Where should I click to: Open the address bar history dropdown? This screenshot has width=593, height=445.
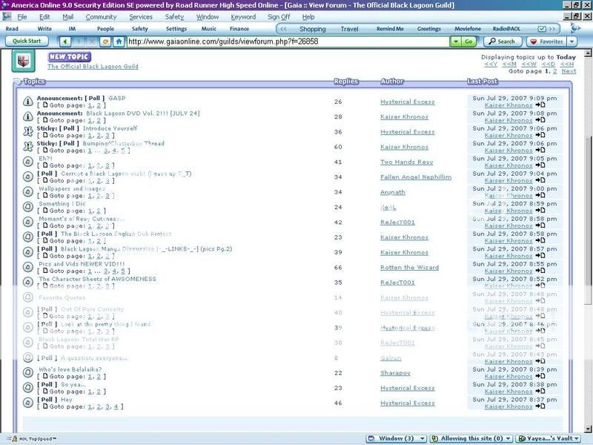(x=456, y=42)
